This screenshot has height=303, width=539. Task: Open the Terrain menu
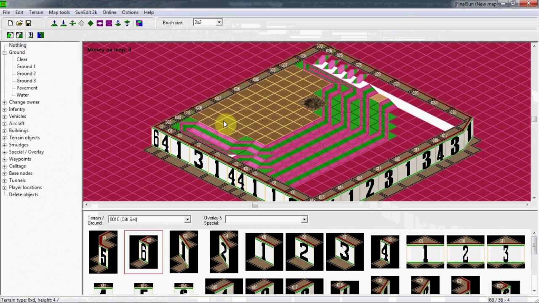click(x=36, y=12)
